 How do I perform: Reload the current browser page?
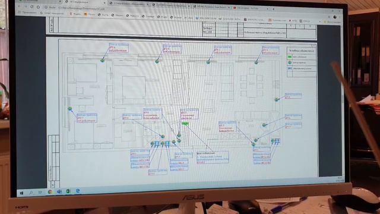click(31, 7)
